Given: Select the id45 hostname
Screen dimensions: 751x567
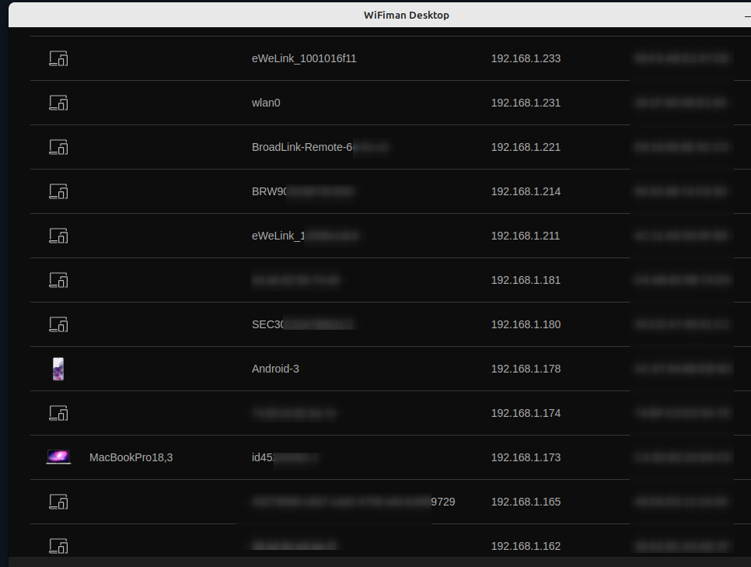Looking at the screenshot, I should pyautogui.click(x=285, y=457).
